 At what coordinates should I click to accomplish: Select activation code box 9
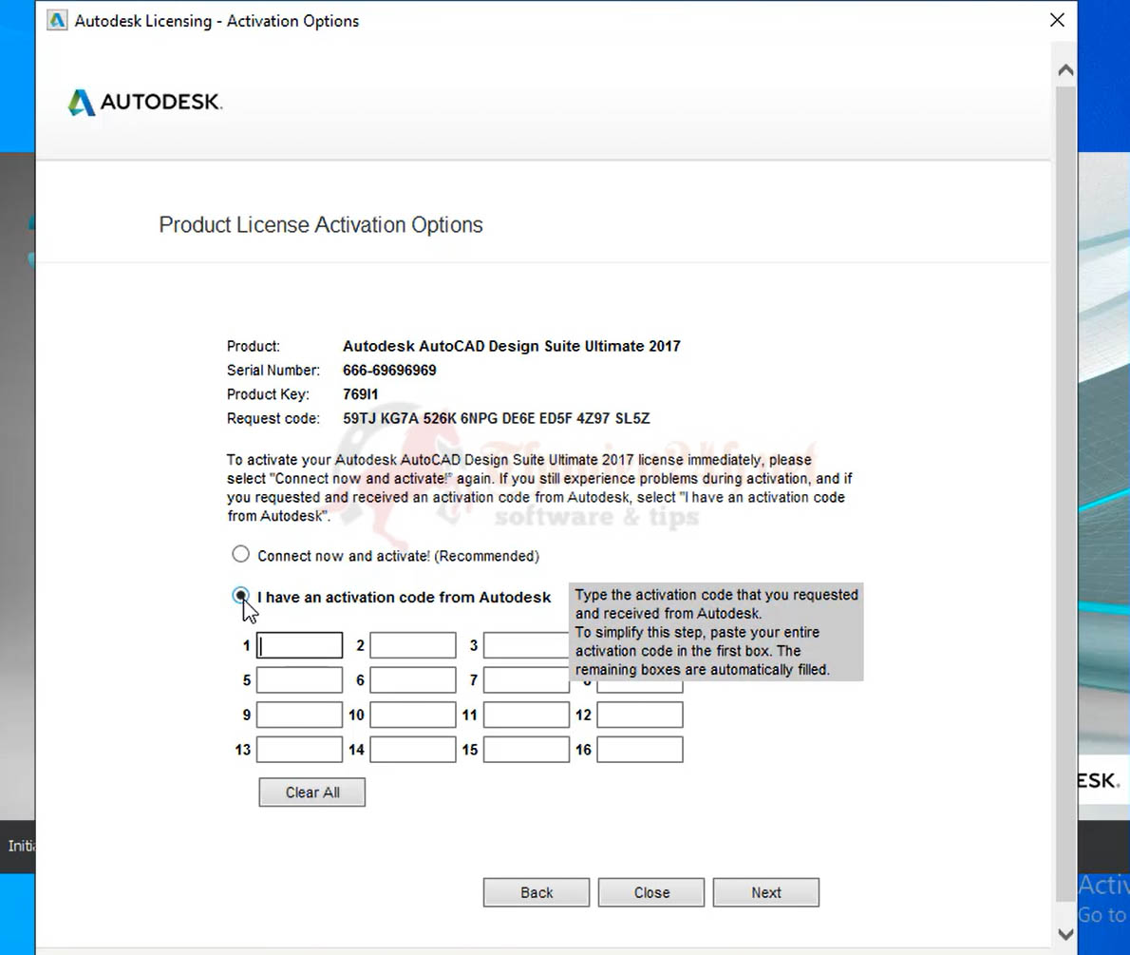299,715
